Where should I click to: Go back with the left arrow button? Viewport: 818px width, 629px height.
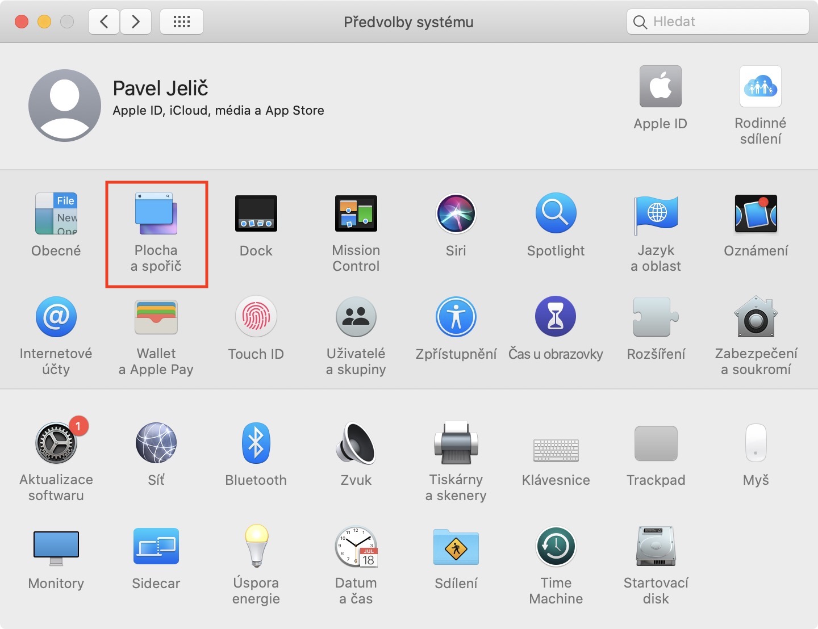coord(104,22)
